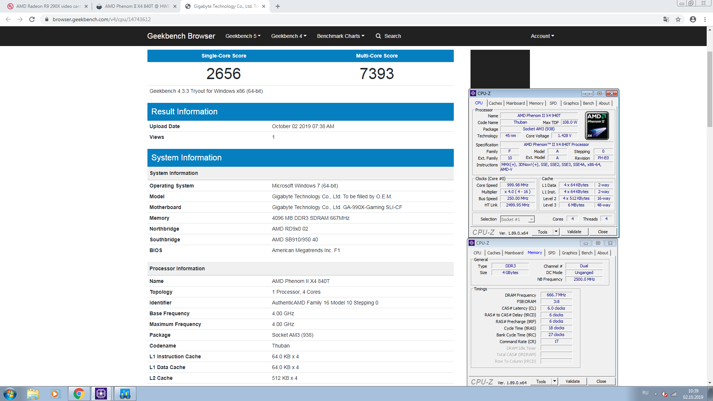Click the translate page icon
Viewport: 713px width, 401px height.
click(x=666, y=19)
